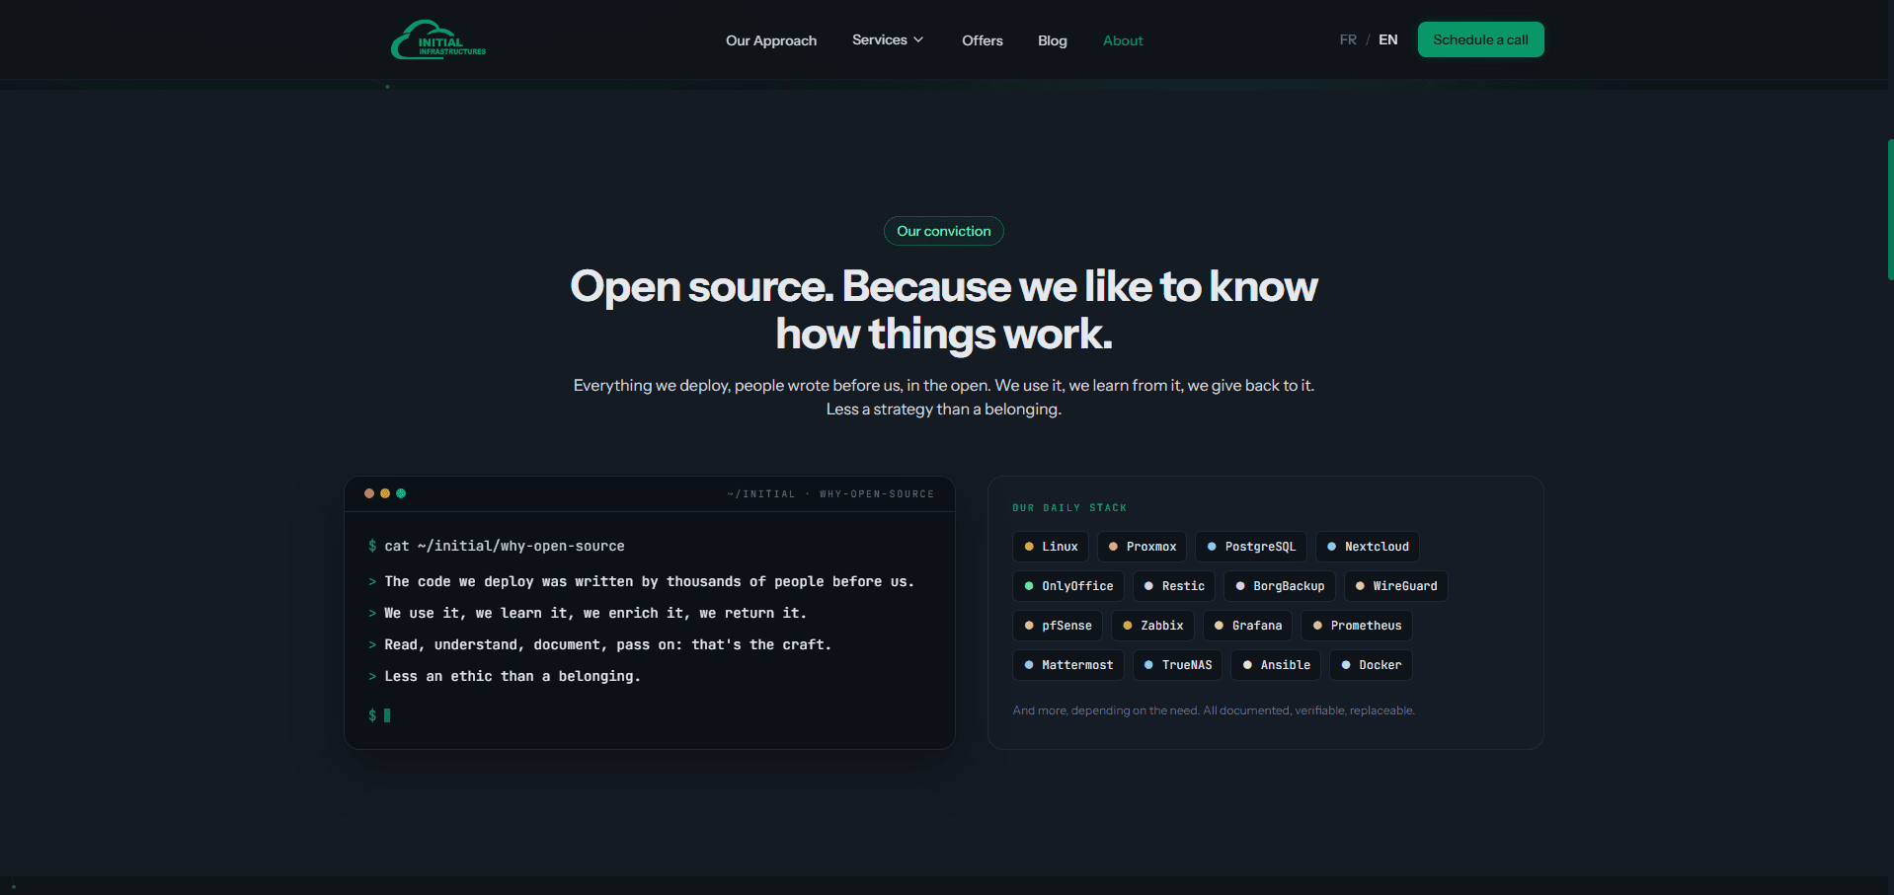Click the Prometheus stack tag

point(1357,626)
